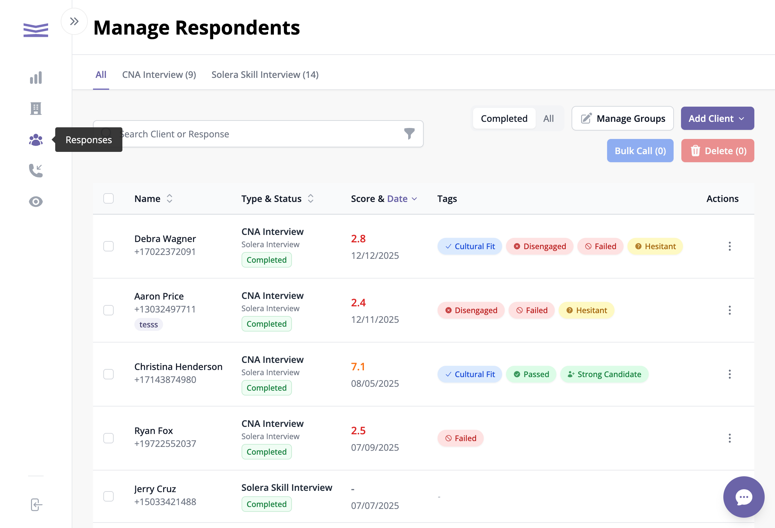The width and height of the screenshot is (775, 528).
Task: Open actions menu for Christina Henderson
Action: point(729,374)
